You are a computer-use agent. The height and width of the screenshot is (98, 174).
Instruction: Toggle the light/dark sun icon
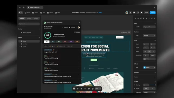point(85,88)
